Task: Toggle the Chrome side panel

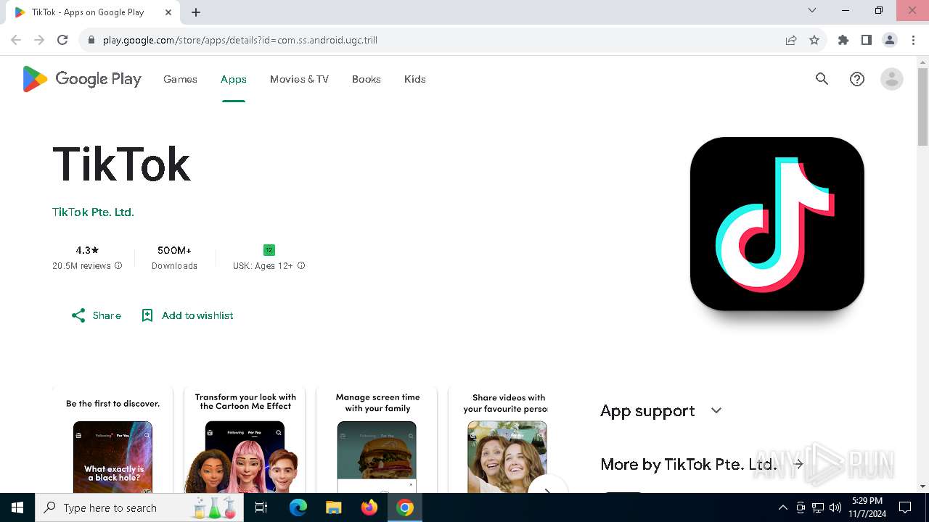Action: coord(867,40)
